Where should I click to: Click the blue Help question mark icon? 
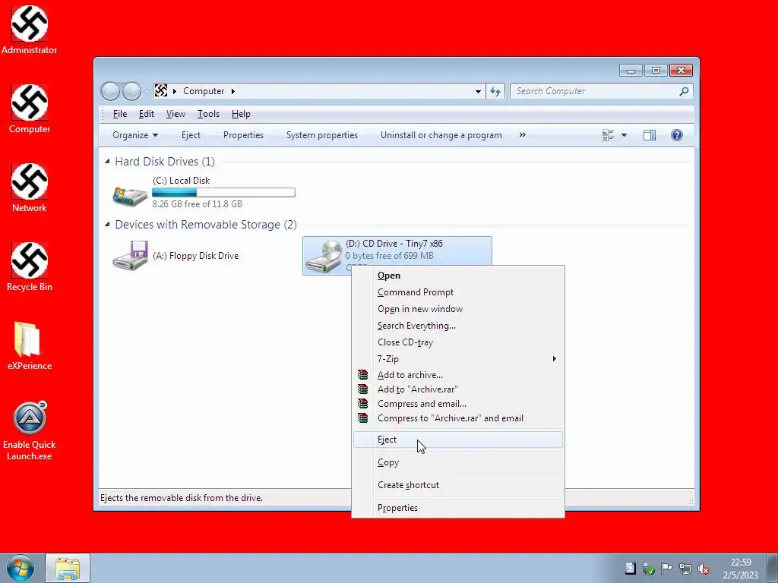click(677, 135)
